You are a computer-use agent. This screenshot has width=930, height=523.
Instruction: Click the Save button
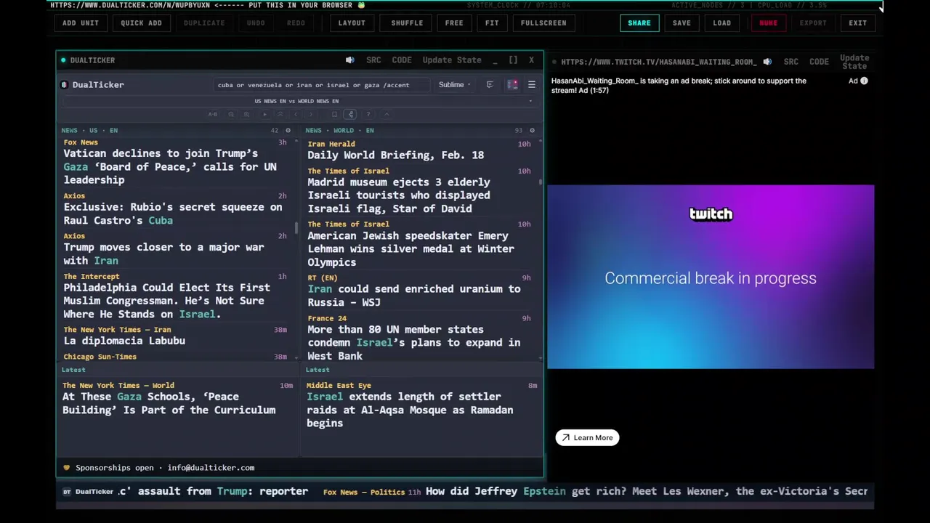click(682, 23)
